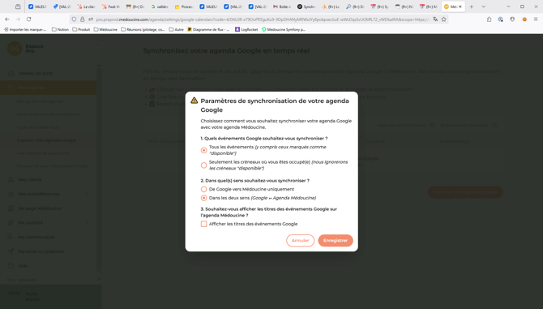The image size is (543, 309).
Task: Open a new tab with the plus button
Action: point(472,6)
